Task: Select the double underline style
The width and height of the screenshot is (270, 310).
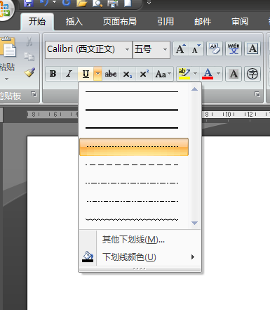Action: 134,110
